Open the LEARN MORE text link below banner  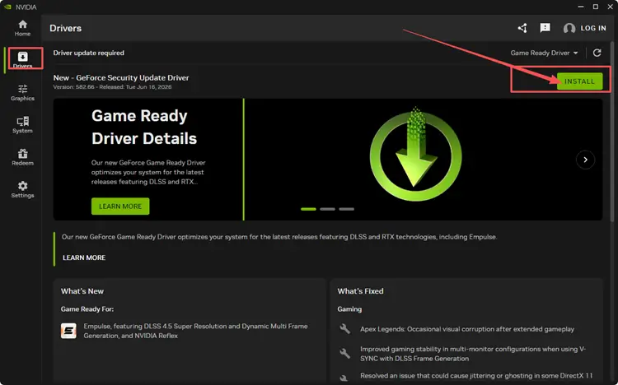84,257
